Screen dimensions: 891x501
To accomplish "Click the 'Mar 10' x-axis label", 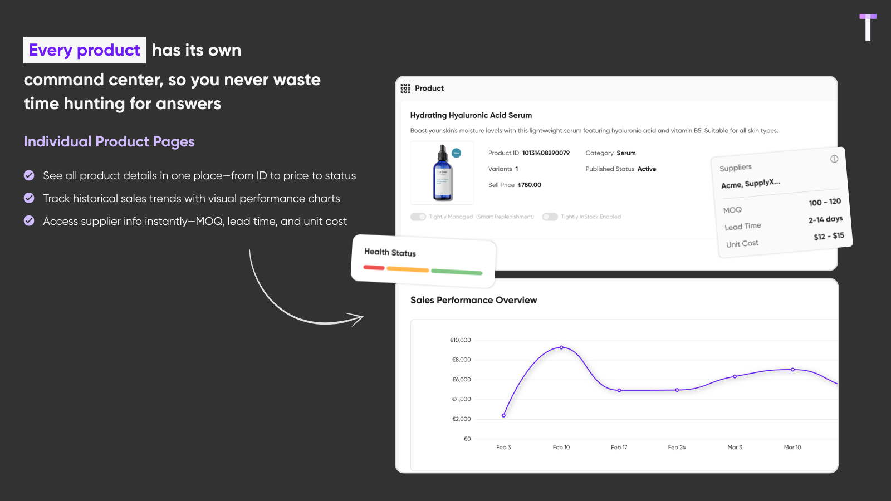I will (x=793, y=448).
